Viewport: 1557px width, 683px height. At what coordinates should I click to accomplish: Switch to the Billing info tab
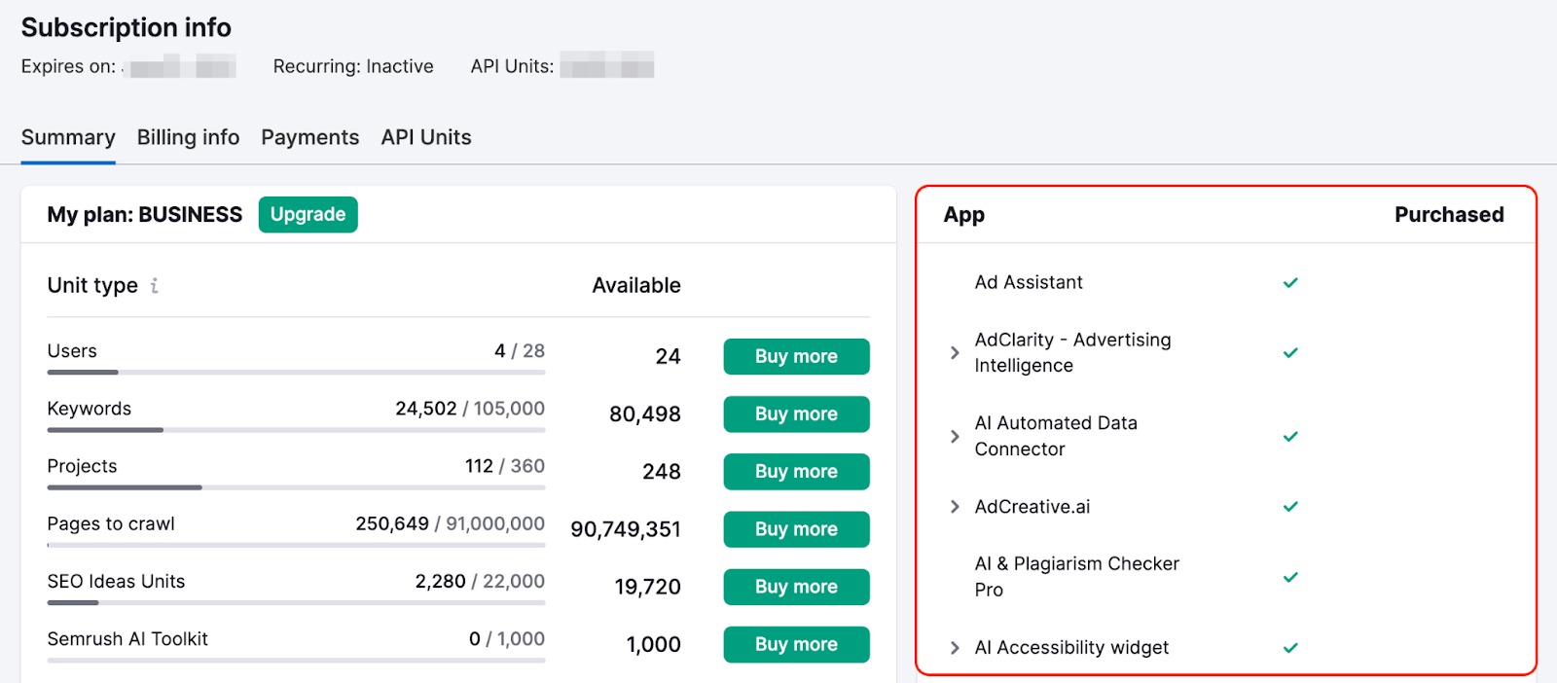point(188,137)
